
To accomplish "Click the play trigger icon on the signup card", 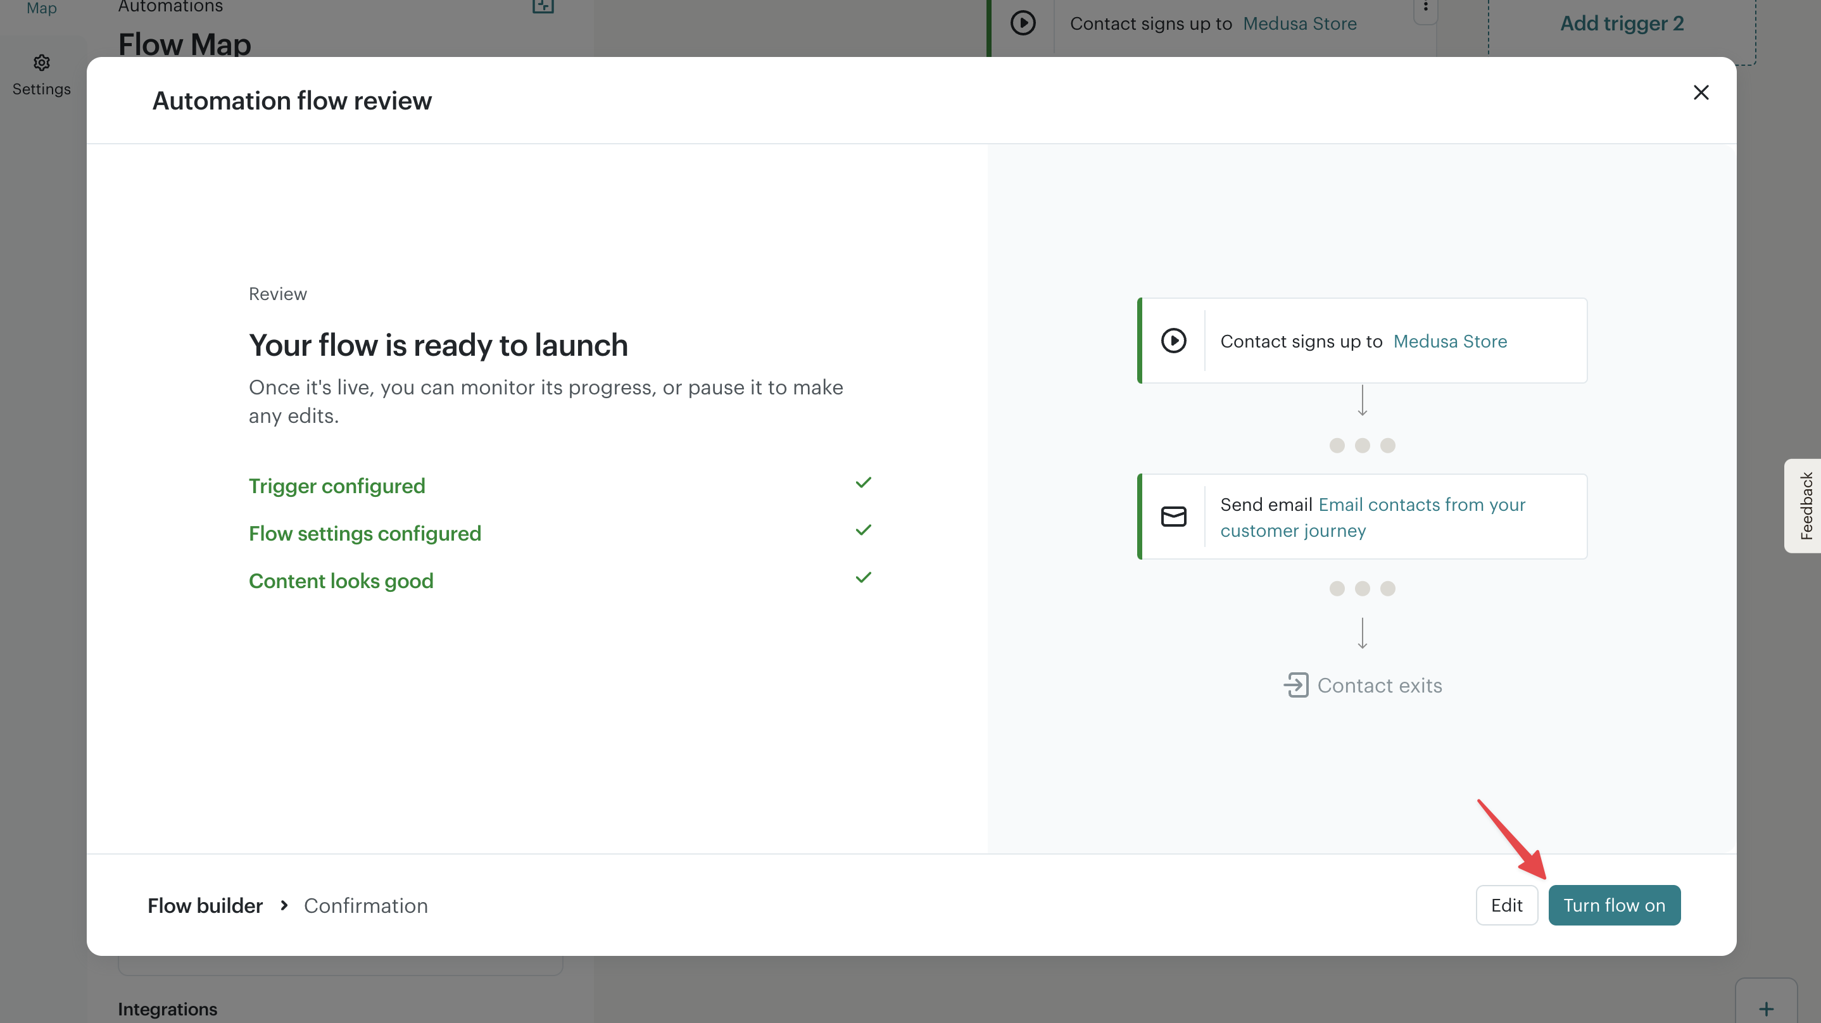I will (1174, 340).
